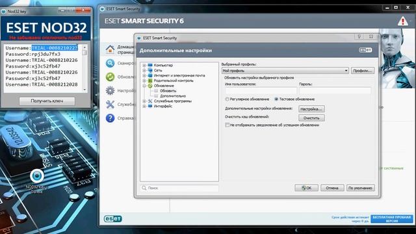Viewport: 416px width, 234px height.
Task: Select the Обновить tree item
Action: 168,91
